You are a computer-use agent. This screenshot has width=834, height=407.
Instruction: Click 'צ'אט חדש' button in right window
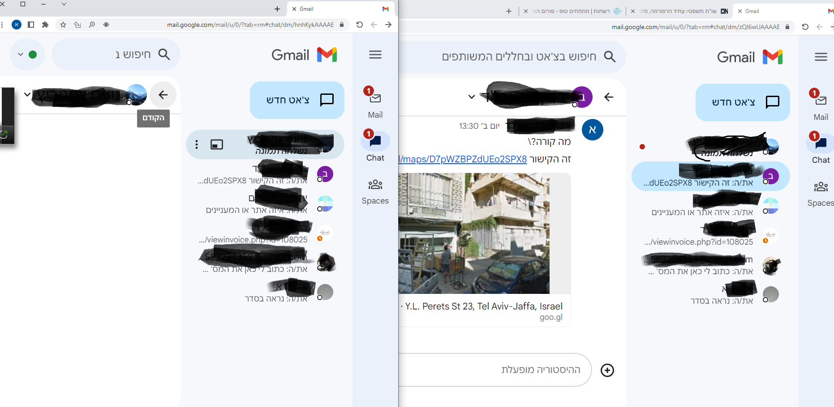[x=743, y=102]
